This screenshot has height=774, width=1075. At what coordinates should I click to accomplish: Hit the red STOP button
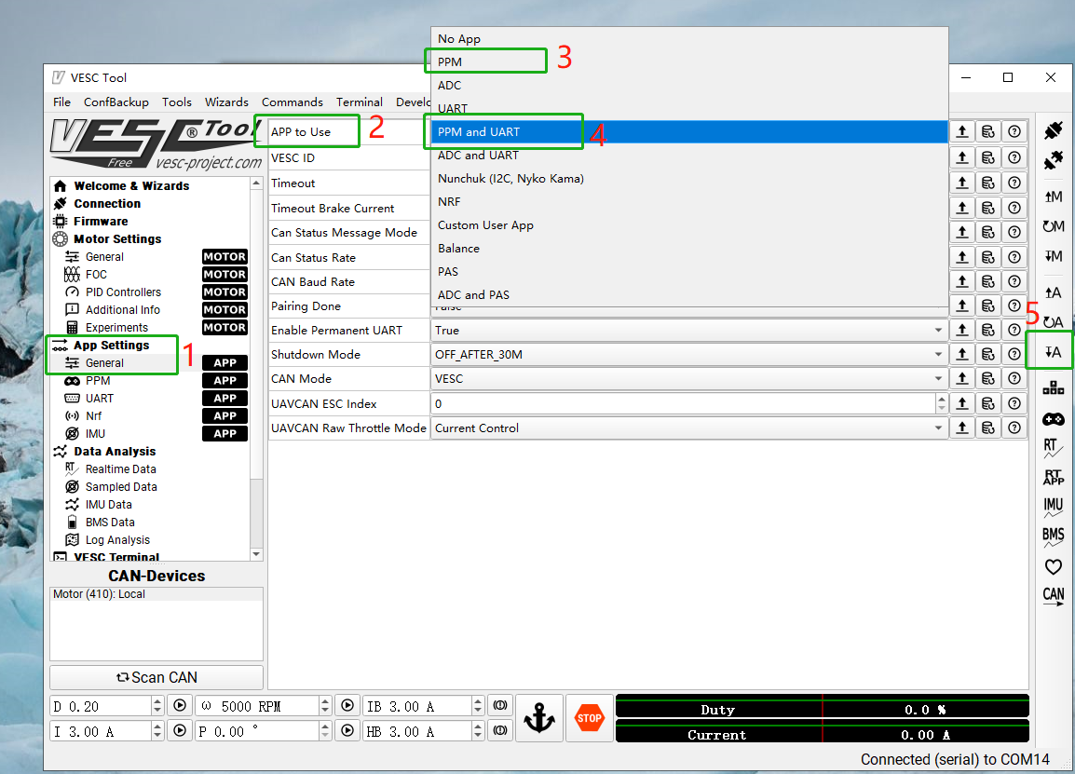590,718
